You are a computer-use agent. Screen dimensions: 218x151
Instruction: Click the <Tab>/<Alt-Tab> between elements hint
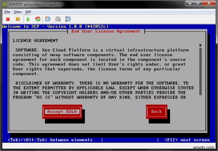coord(50,140)
